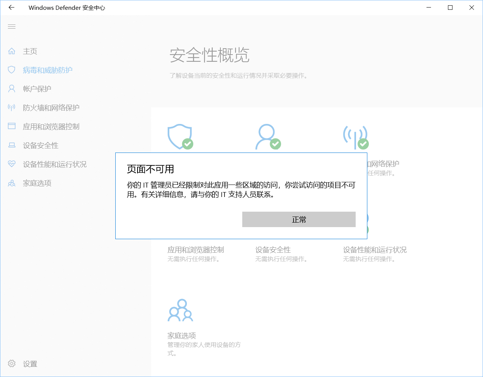This screenshot has width=483, height=377.
Task: Click the person icon beside 帐户保护
Action: coord(12,89)
